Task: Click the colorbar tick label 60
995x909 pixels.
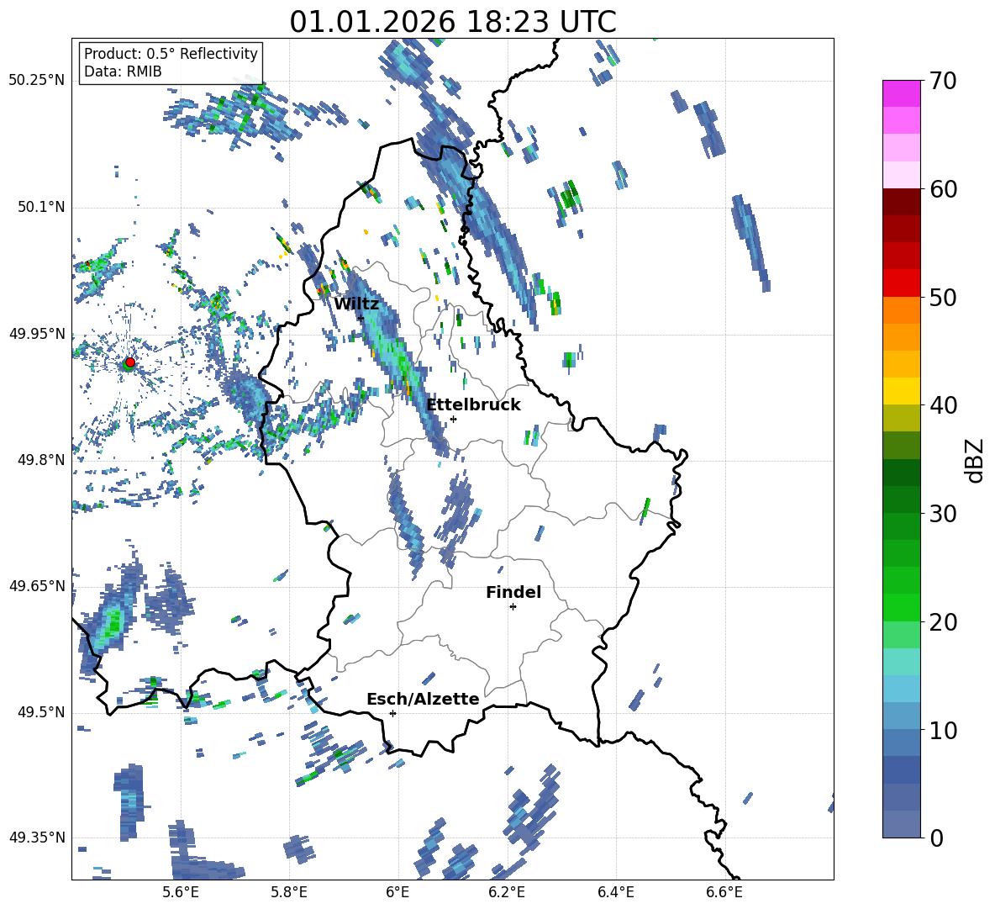Action: click(944, 189)
